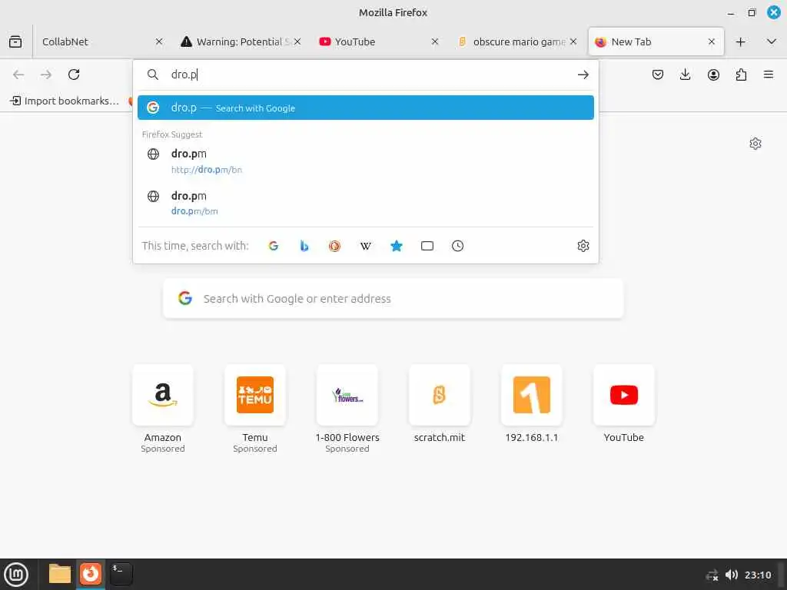Open the Extensions puzzle icon
Image resolution: width=787 pixels, height=590 pixels.
(741, 75)
